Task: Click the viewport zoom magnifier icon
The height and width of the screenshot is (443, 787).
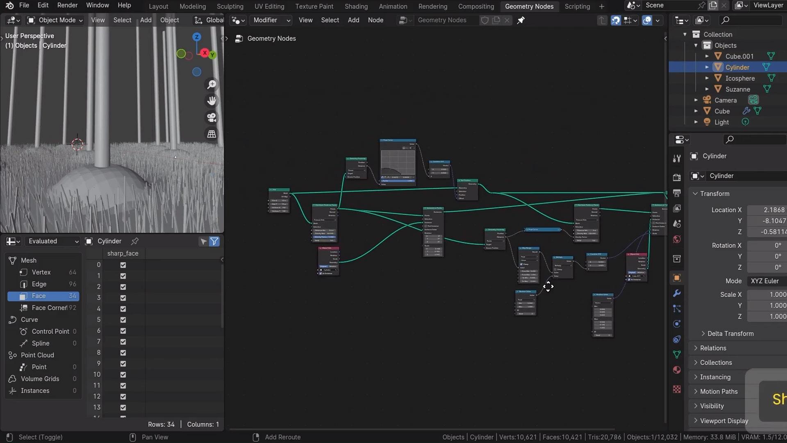Action: coord(212,84)
